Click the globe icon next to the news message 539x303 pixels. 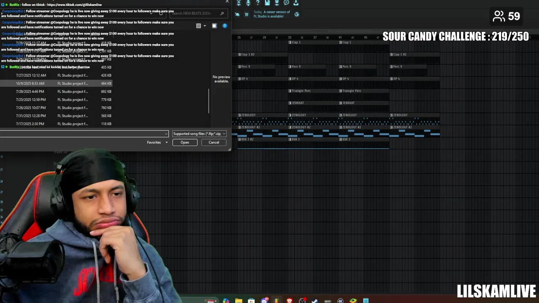(297, 14)
